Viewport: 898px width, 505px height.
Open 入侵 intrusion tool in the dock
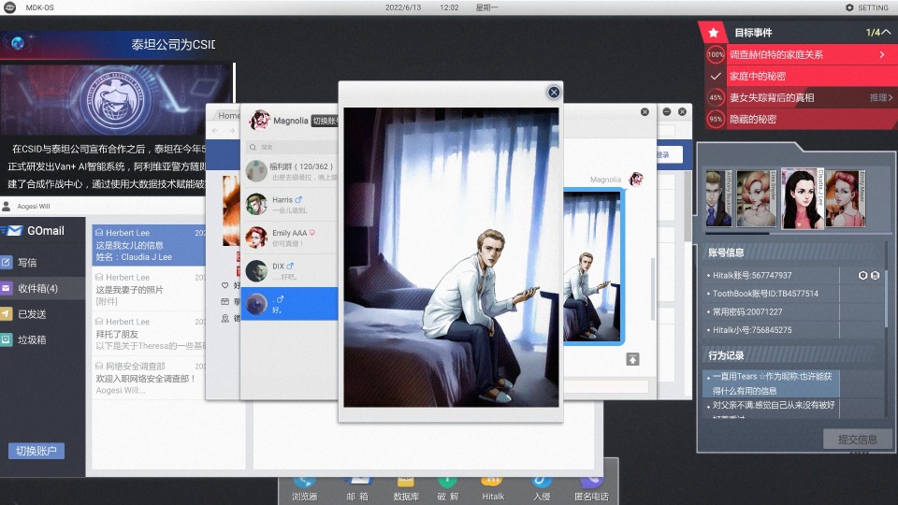pyautogui.click(x=542, y=489)
